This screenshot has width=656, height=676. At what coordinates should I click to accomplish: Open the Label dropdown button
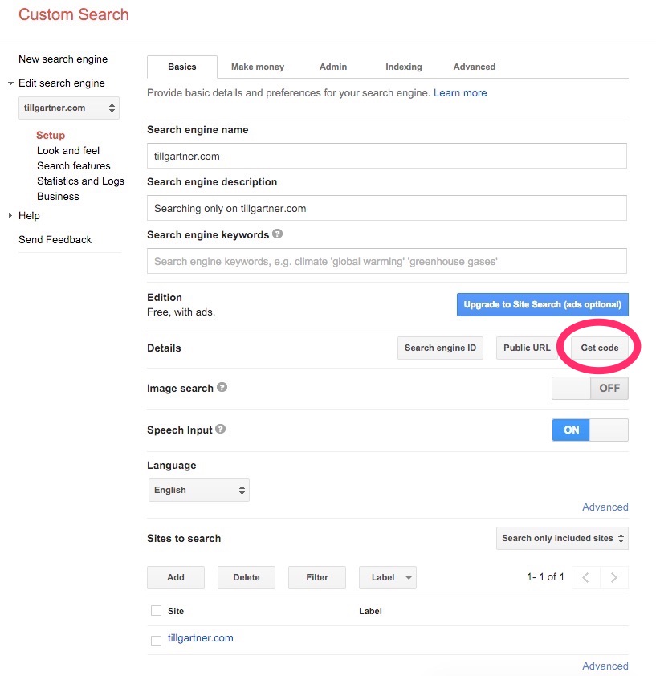(x=388, y=577)
